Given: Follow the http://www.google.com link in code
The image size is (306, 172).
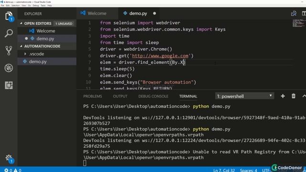Looking at the screenshot, I should pyautogui.click(x=160, y=56).
